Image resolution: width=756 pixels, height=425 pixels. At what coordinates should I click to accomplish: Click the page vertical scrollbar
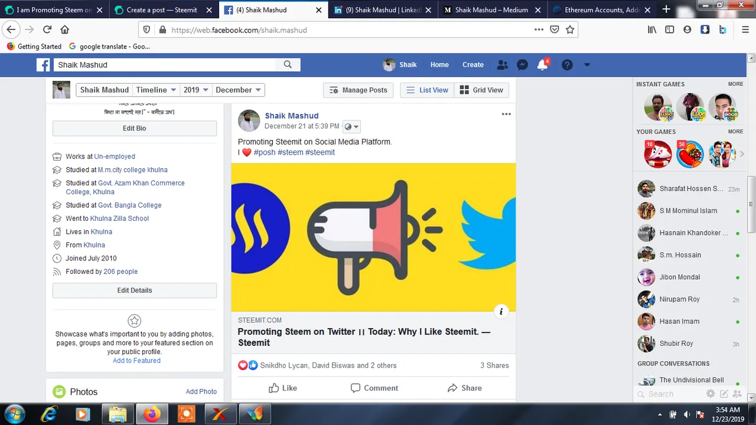751,204
